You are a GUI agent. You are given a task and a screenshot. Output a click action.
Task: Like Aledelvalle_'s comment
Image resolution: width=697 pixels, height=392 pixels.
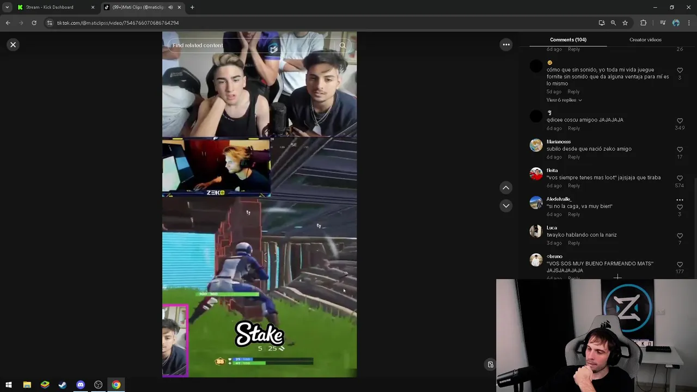coord(680,207)
